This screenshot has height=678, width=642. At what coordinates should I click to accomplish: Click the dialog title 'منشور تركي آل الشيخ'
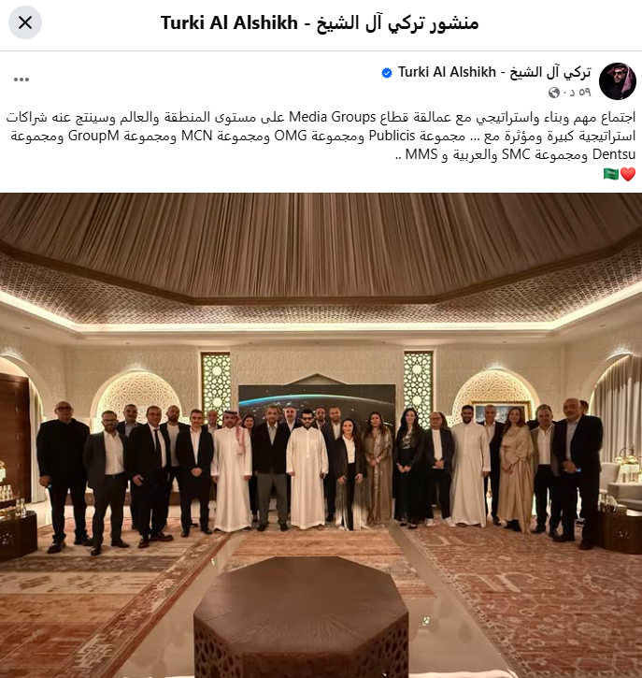click(397, 22)
